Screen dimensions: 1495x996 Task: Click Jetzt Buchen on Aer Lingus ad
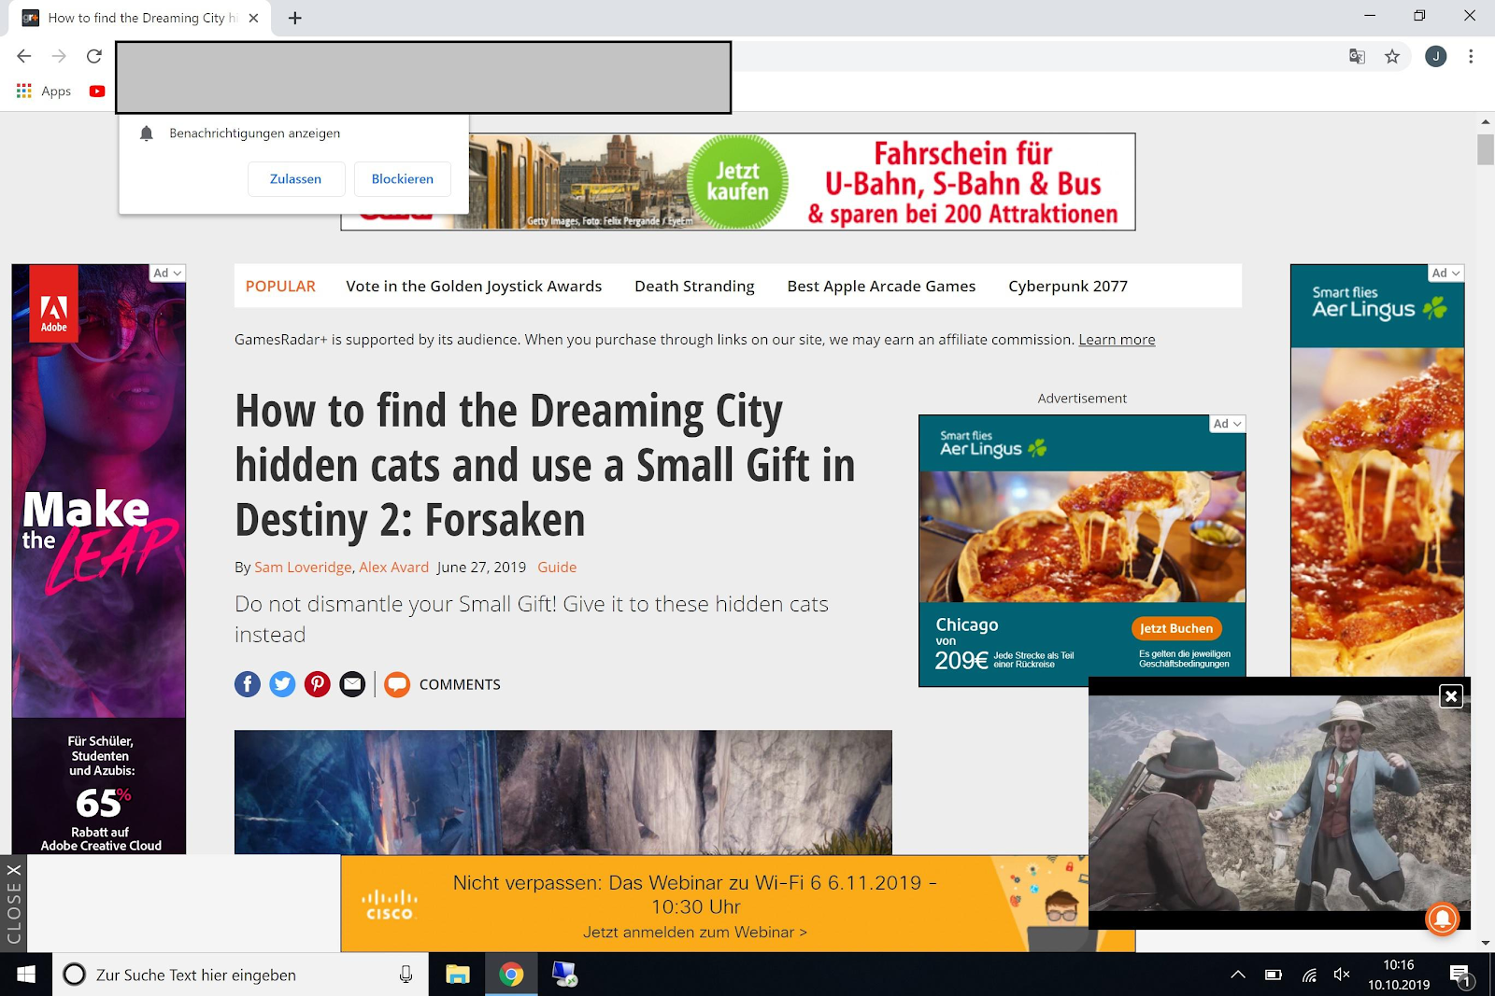tap(1176, 628)
